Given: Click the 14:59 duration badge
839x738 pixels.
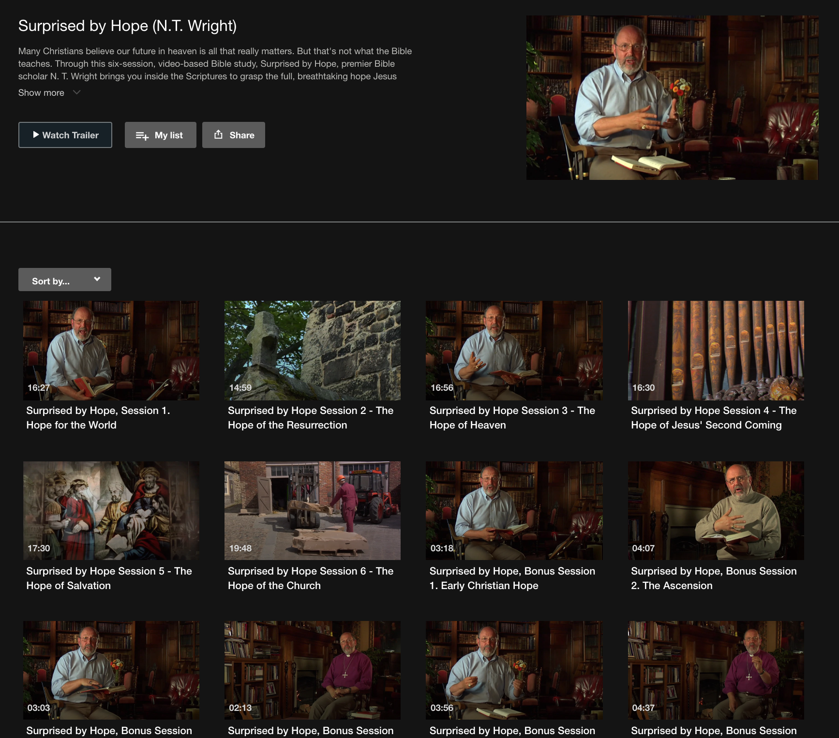Looking at the screenshot, I should point(240,388).
